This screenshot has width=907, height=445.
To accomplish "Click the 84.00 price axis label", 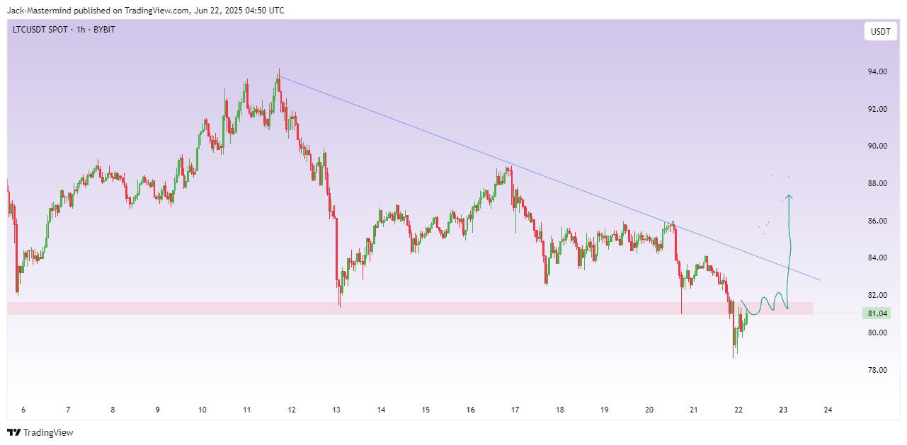I will tap(877, 258).
